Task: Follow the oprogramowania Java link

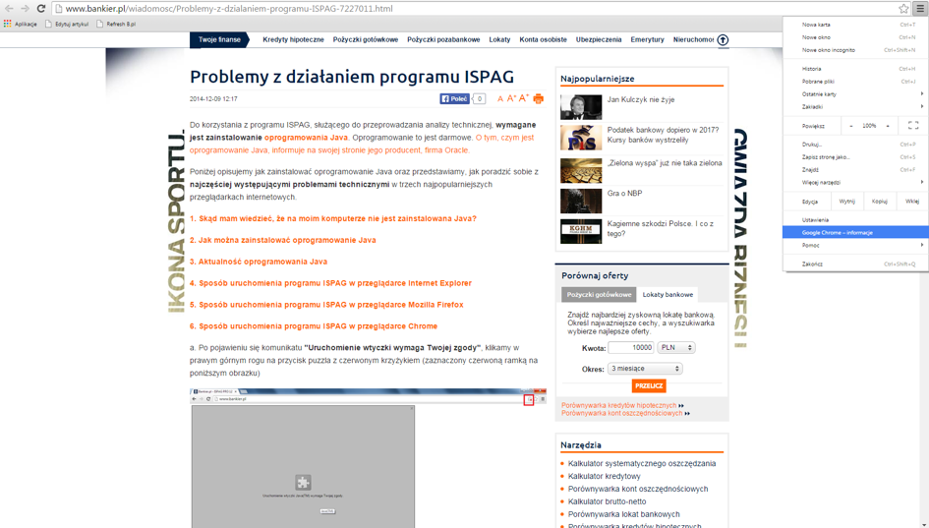Action: click(306, 138)
